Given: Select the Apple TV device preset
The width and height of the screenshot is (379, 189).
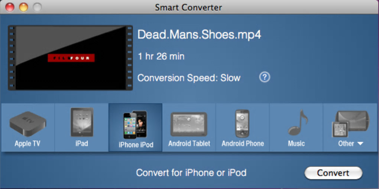Looking at the screenshot, I should point(28,128).
